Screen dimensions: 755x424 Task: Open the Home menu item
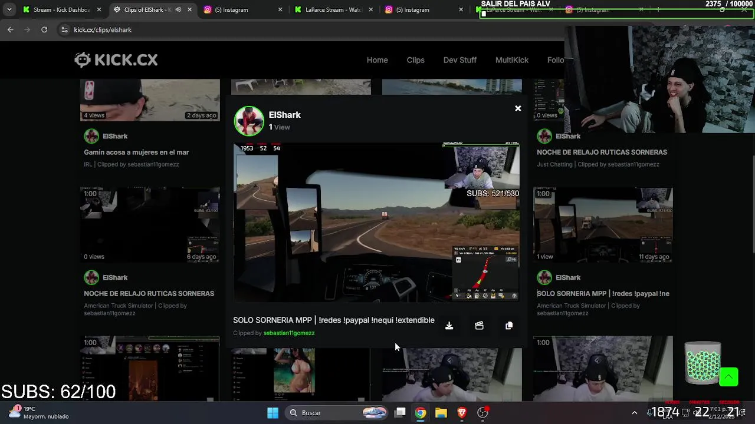pos(377,60)
